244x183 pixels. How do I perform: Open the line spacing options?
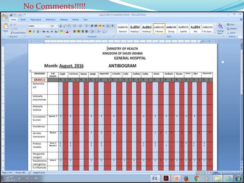tap(93, 31)
